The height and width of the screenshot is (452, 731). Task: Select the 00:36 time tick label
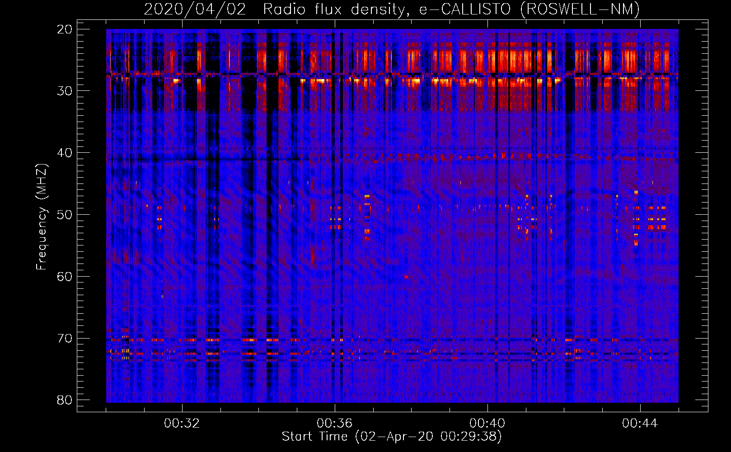(x=335, y=424)
